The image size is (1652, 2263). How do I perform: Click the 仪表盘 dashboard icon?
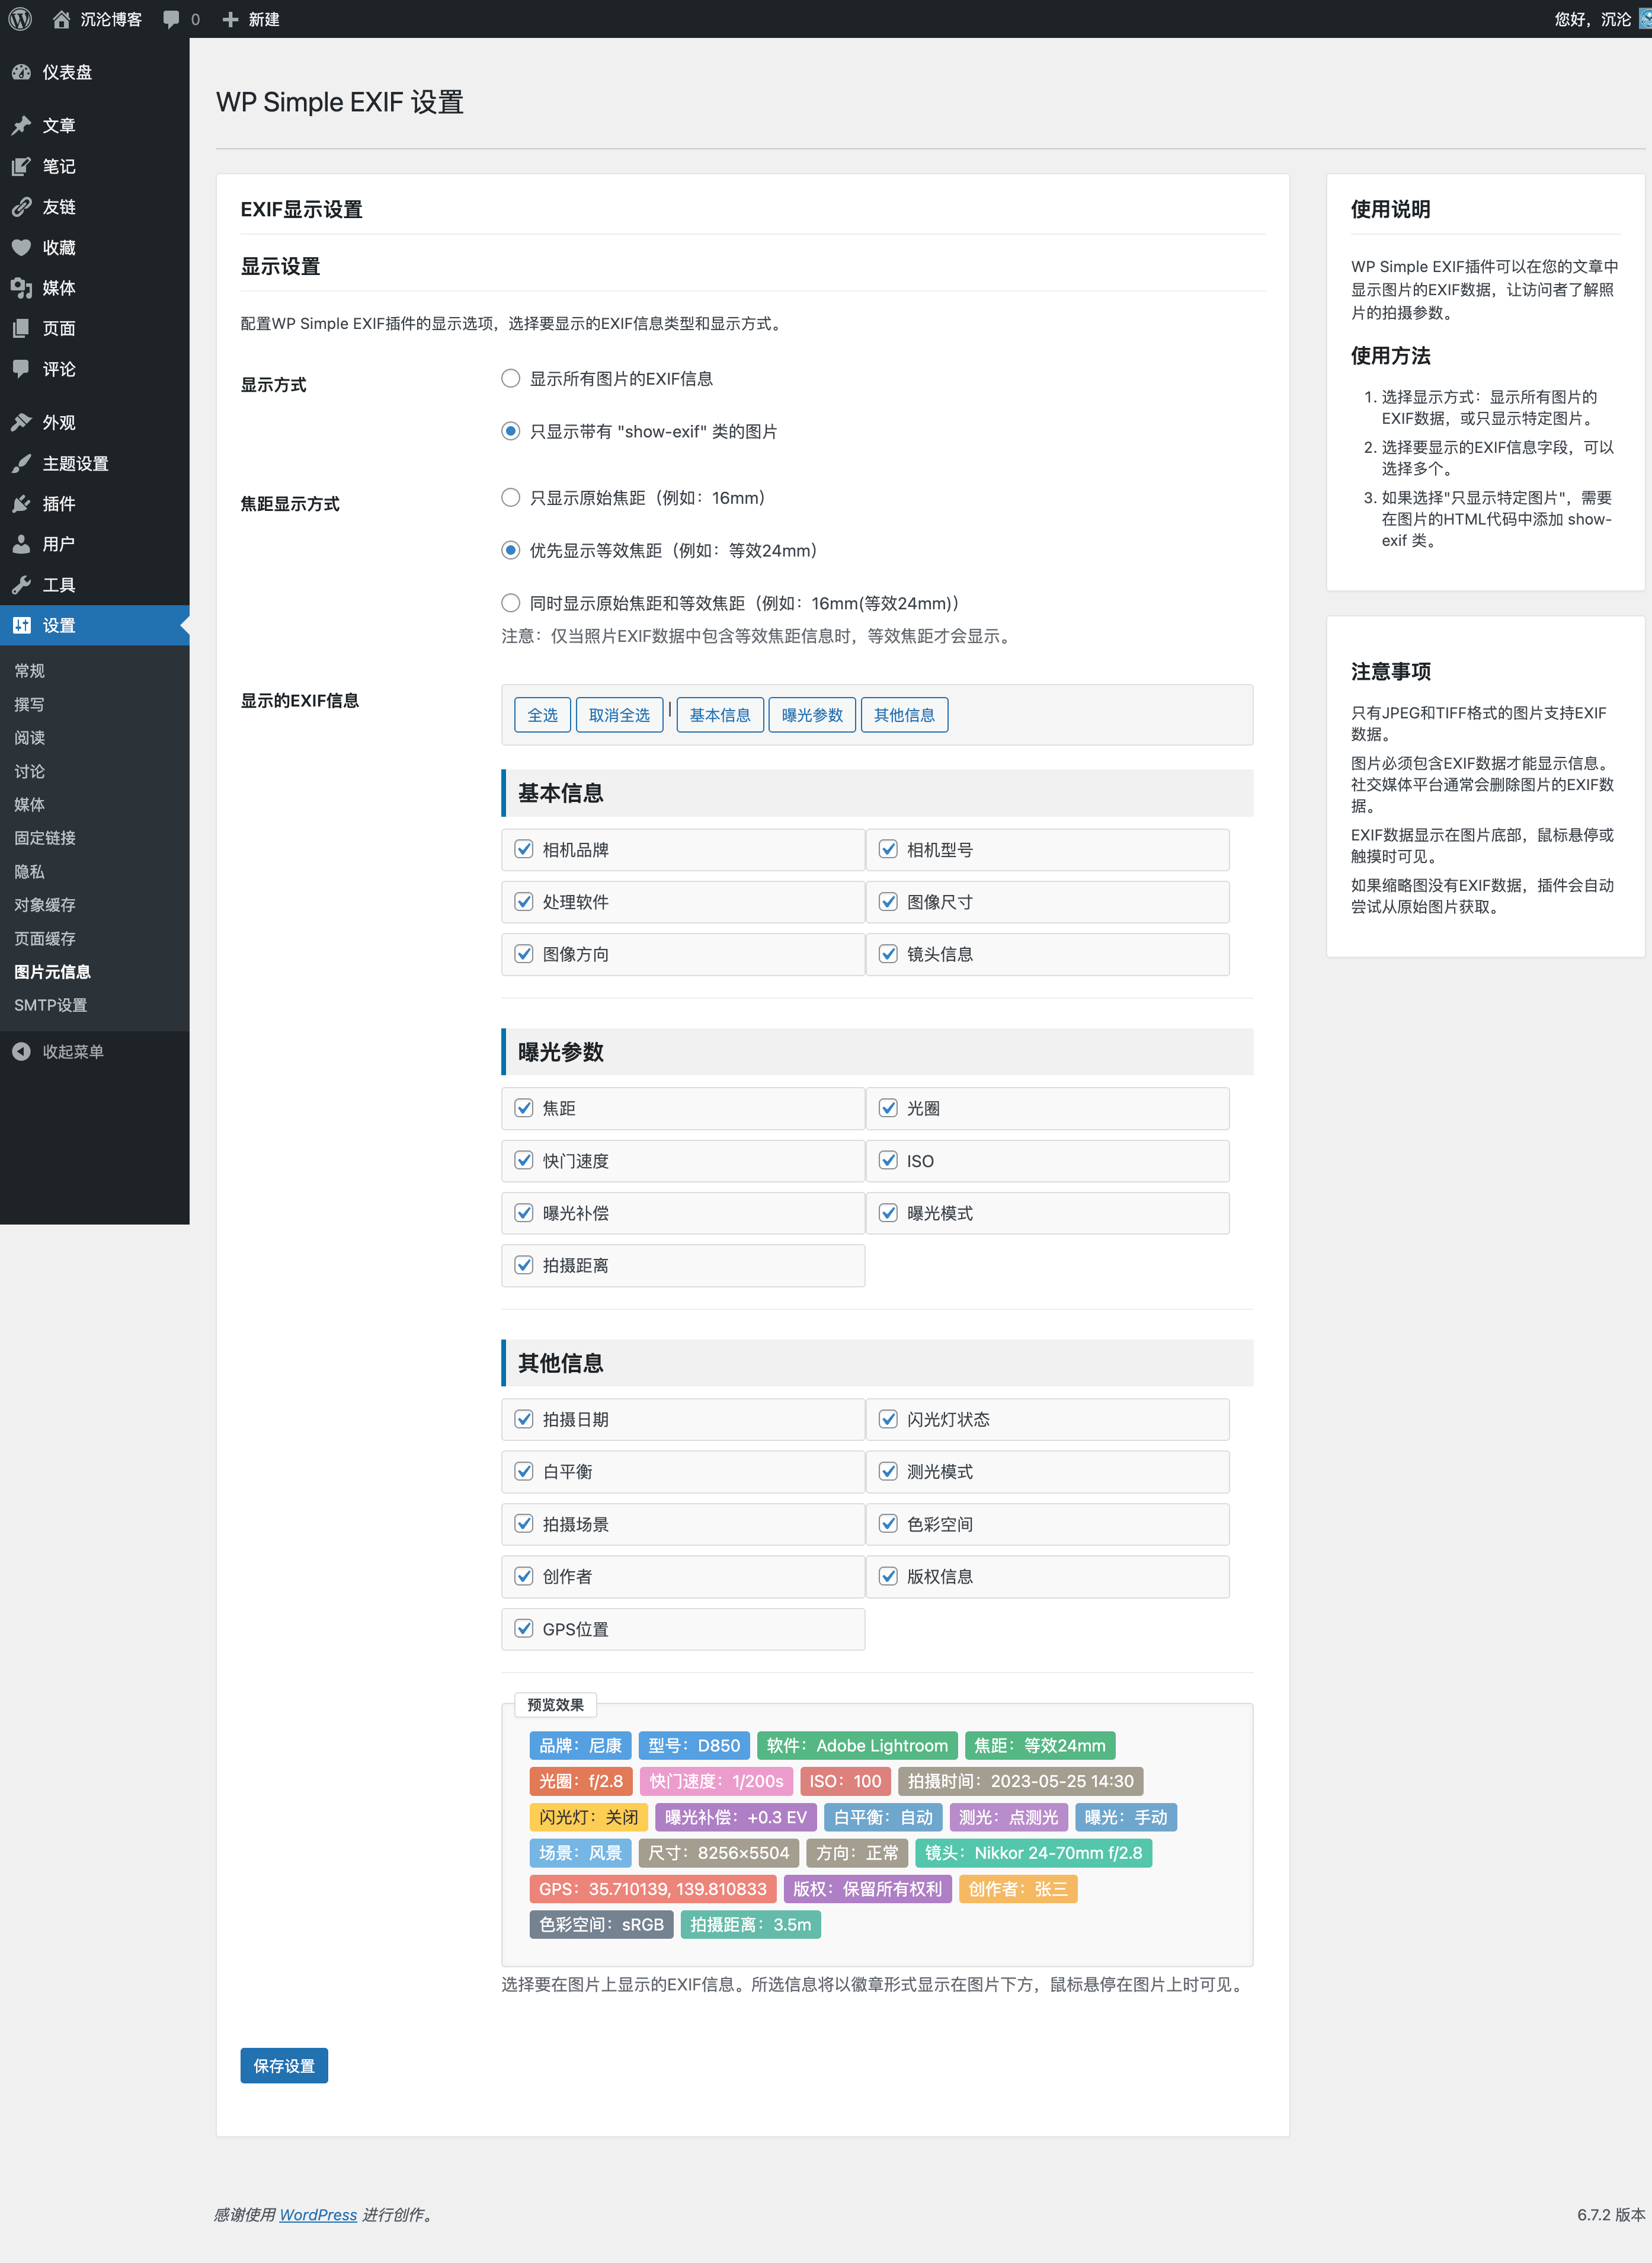22,71
